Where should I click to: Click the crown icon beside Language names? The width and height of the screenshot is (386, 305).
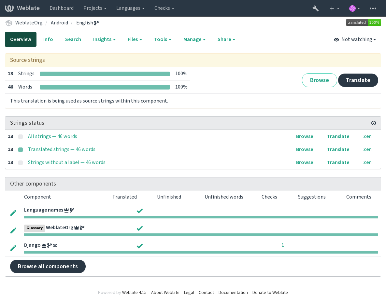(66, 210)
